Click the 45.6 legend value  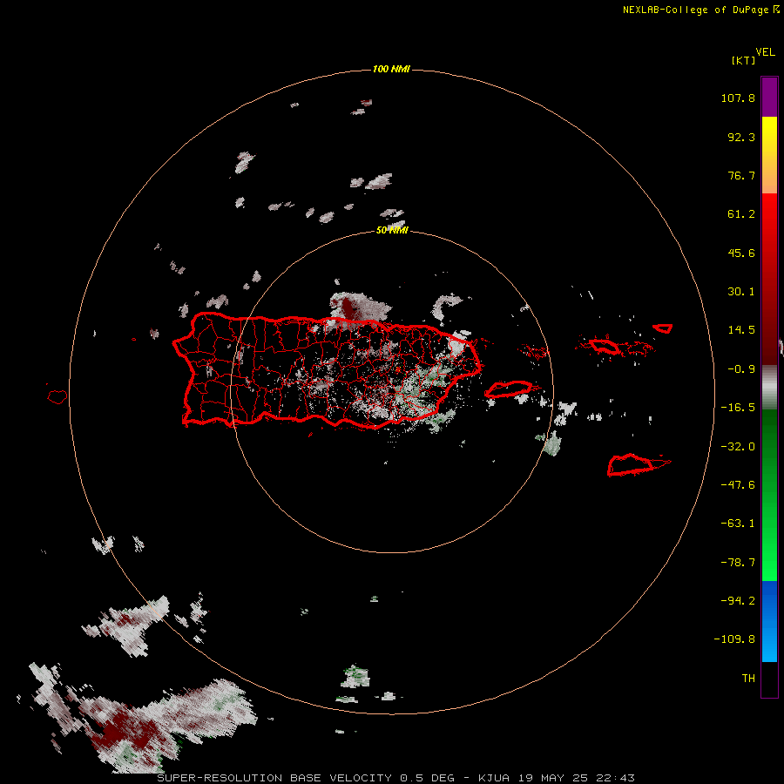[x=741, y=253]
